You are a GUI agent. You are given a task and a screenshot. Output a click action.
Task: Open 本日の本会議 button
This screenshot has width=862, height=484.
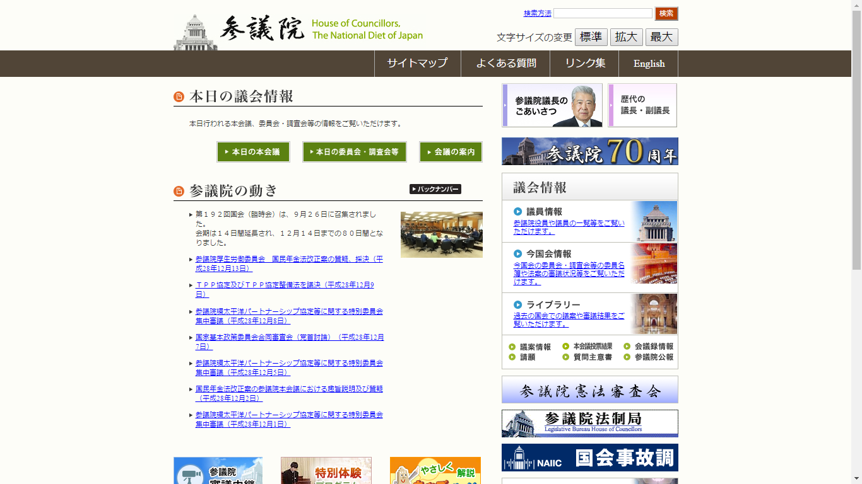click(254, 152)
